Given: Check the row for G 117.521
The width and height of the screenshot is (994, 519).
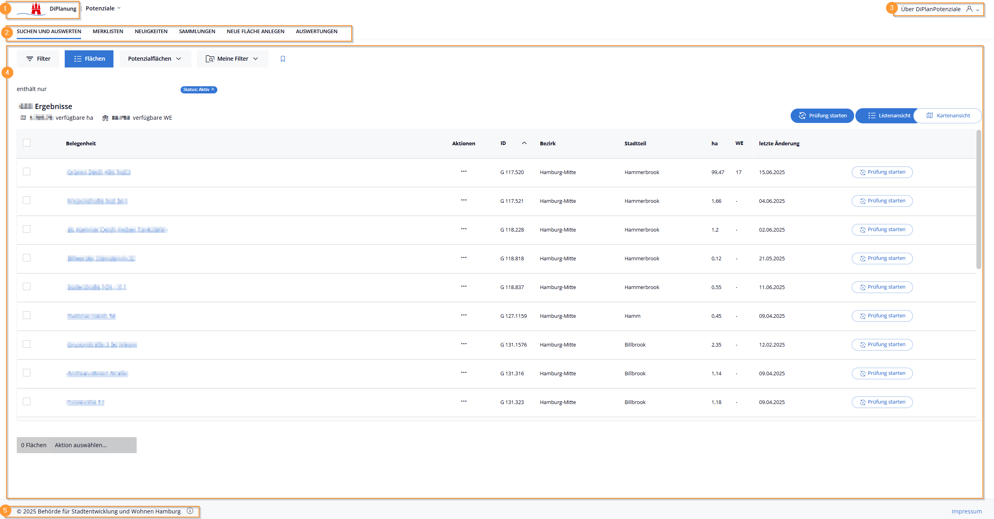Looking at the screenshot, I should point(27,200).
